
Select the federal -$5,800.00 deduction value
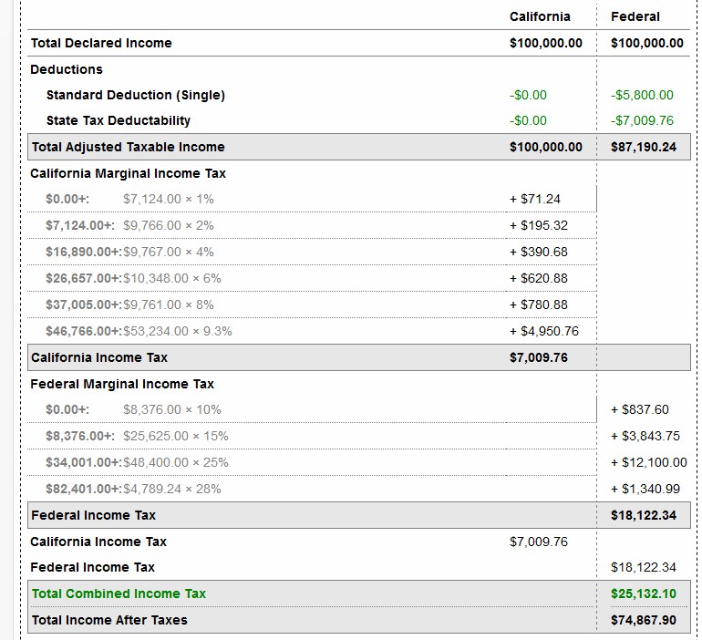pos(642,95)
